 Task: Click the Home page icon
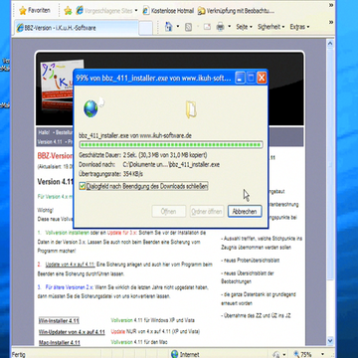169,27
